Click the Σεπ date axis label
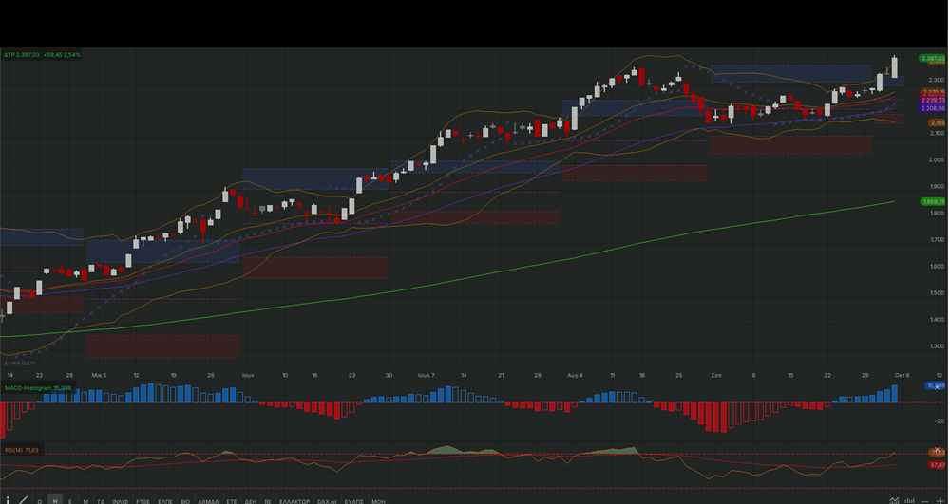 pos(715,375)
